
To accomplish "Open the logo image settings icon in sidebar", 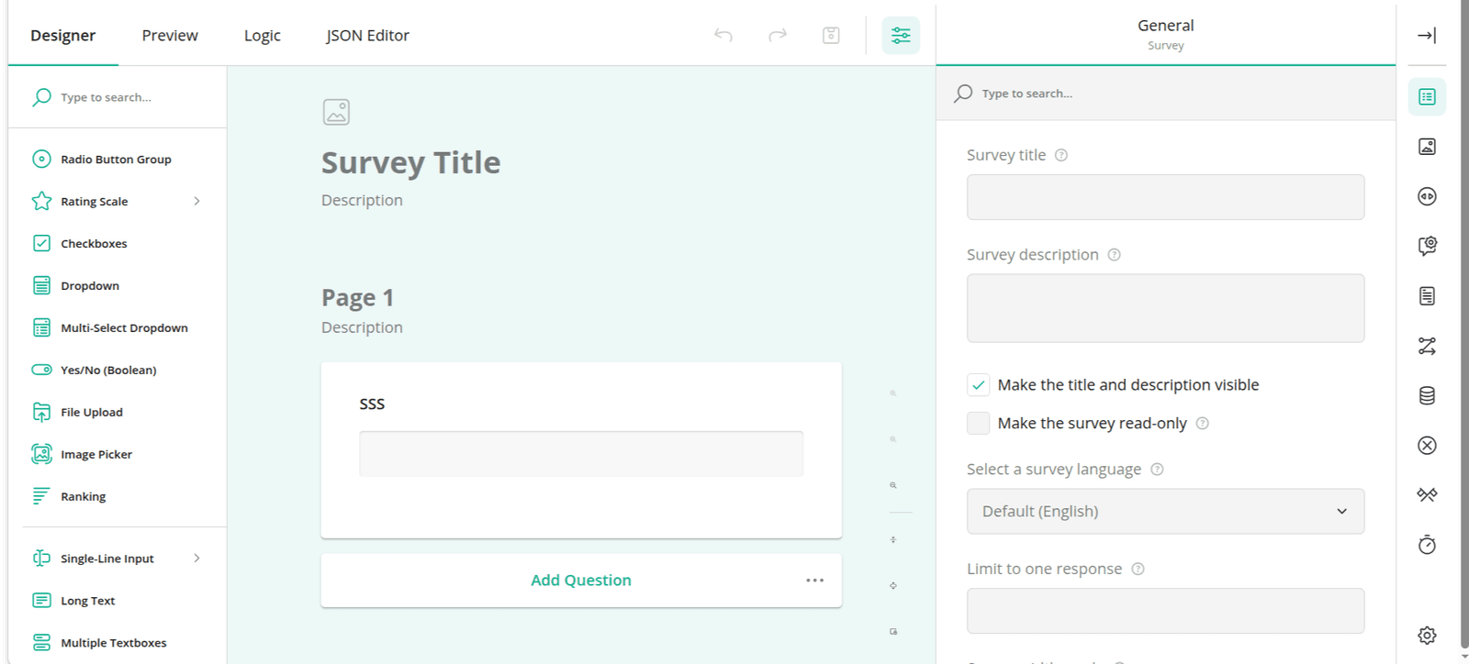I will 1427,147.
